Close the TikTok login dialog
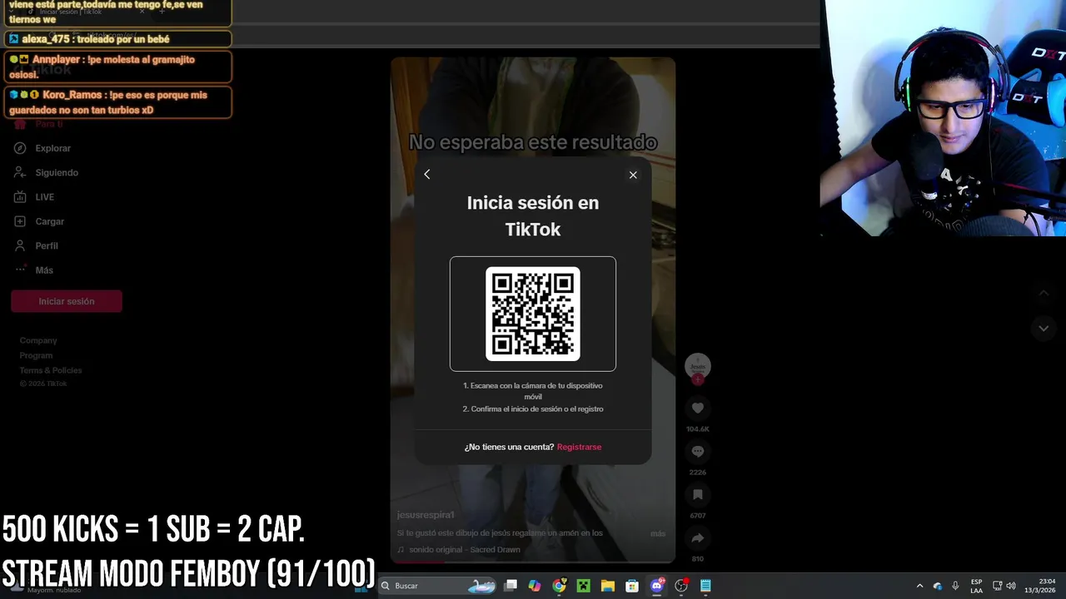 pyautogui.click(x=633, y=175)
